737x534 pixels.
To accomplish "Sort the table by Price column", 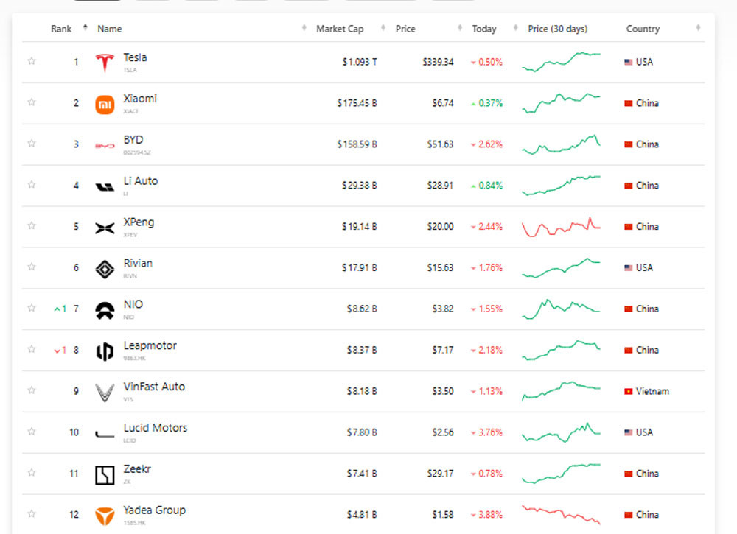I will 405,29.
